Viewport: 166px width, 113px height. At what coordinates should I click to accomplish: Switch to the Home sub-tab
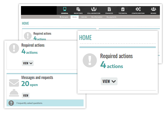coord(75,17)
